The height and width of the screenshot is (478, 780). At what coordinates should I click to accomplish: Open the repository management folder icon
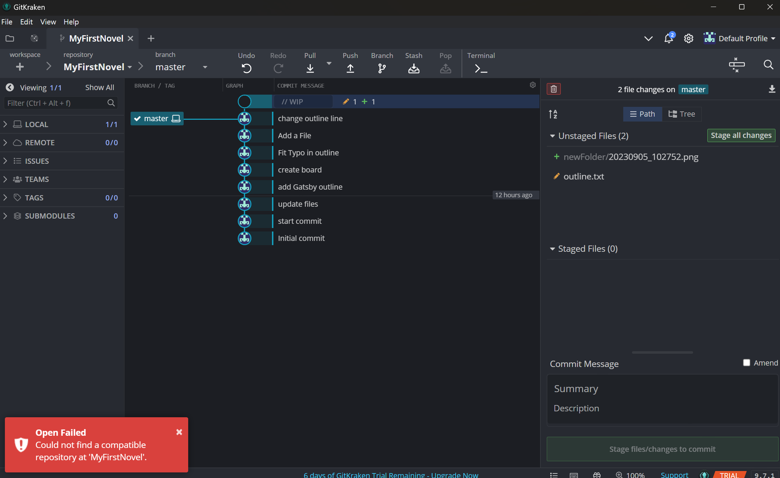click(10, 38)
